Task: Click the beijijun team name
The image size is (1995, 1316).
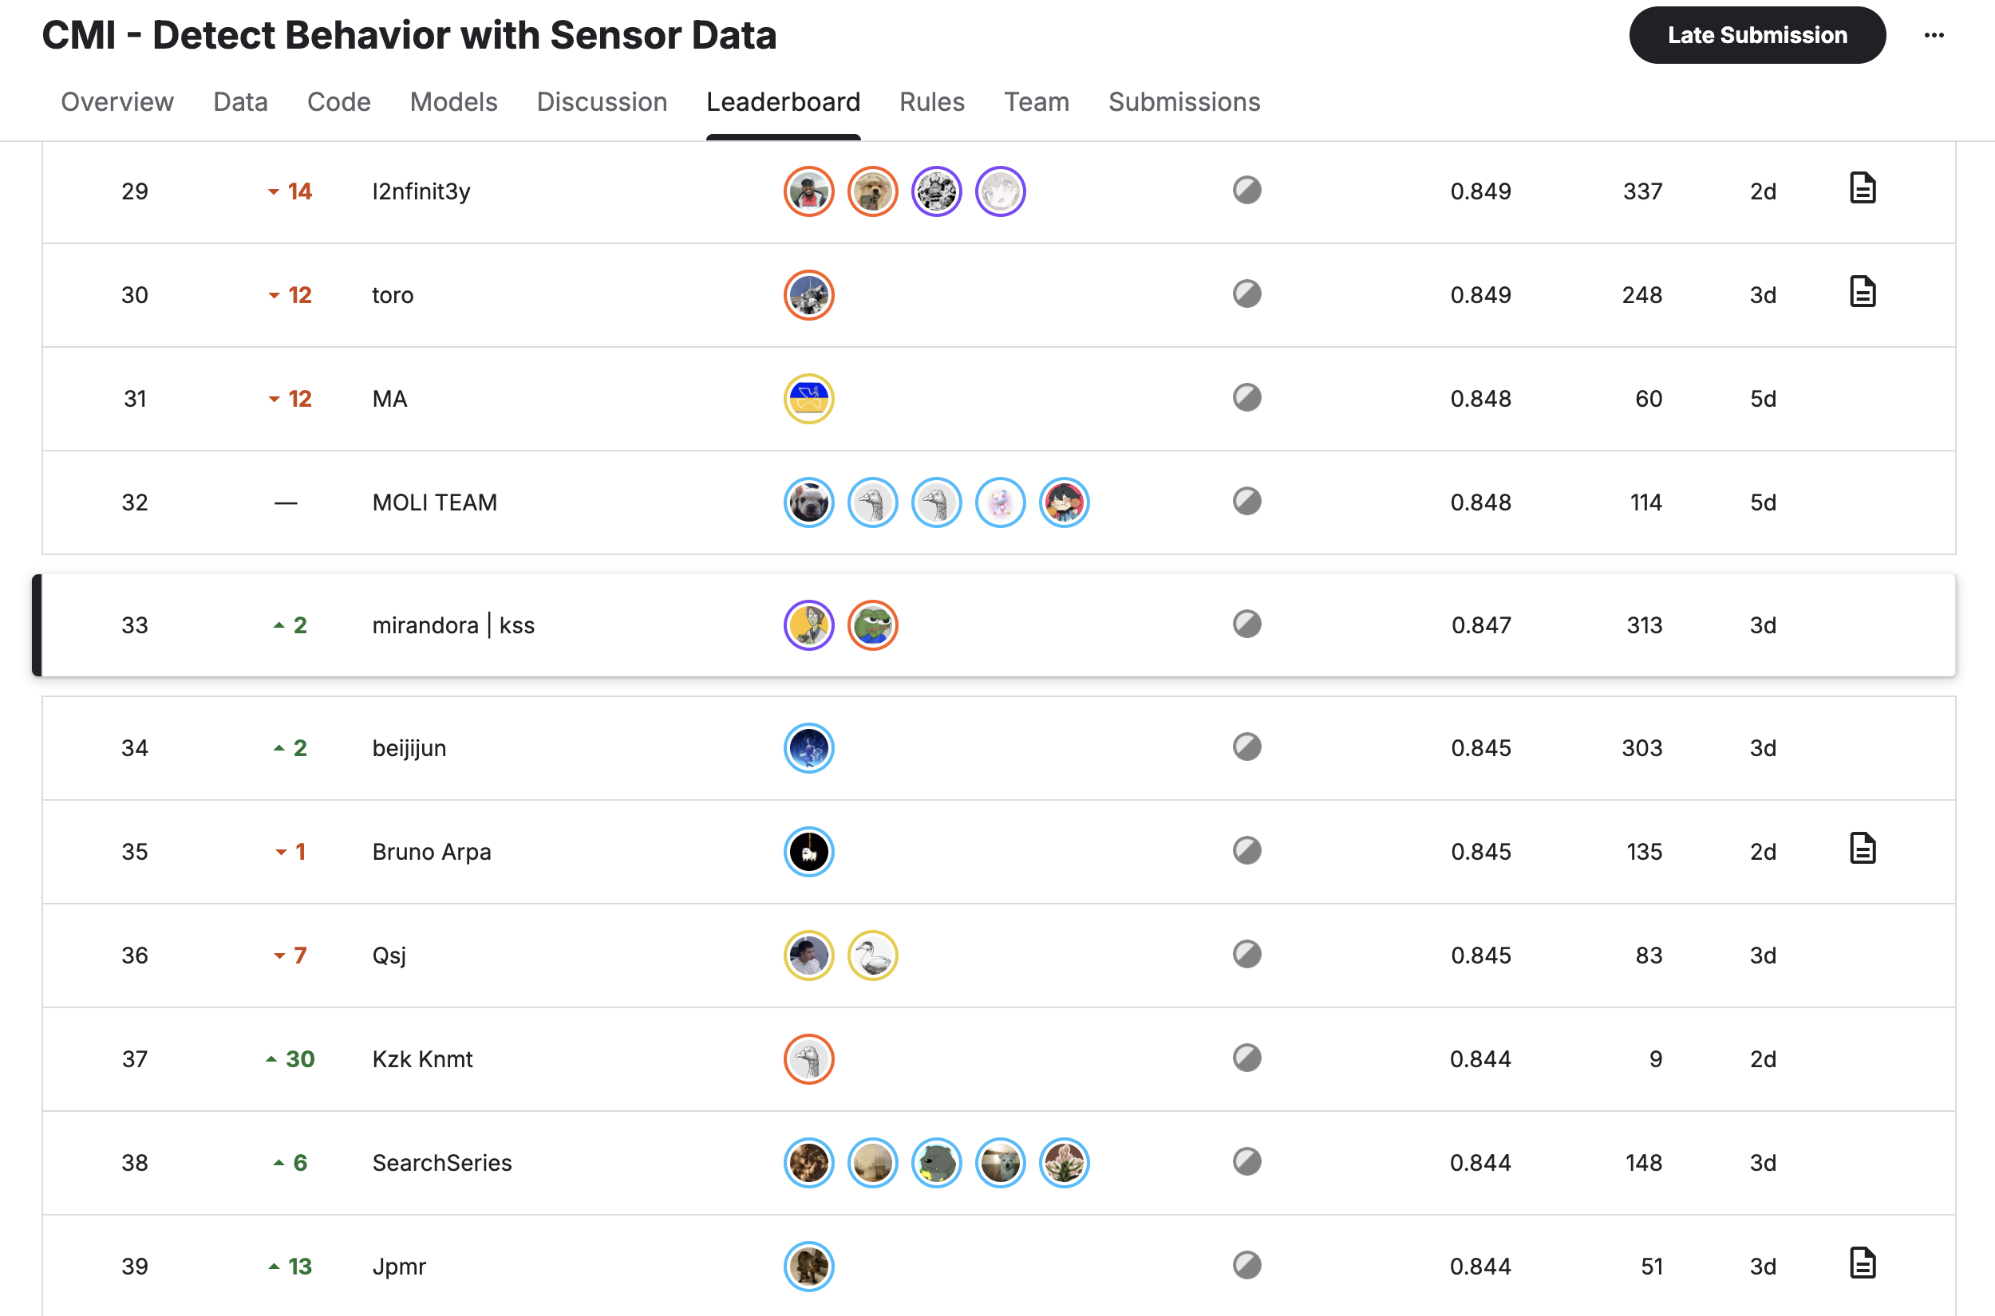Action: pyautogui.click(x=409, y=748)
